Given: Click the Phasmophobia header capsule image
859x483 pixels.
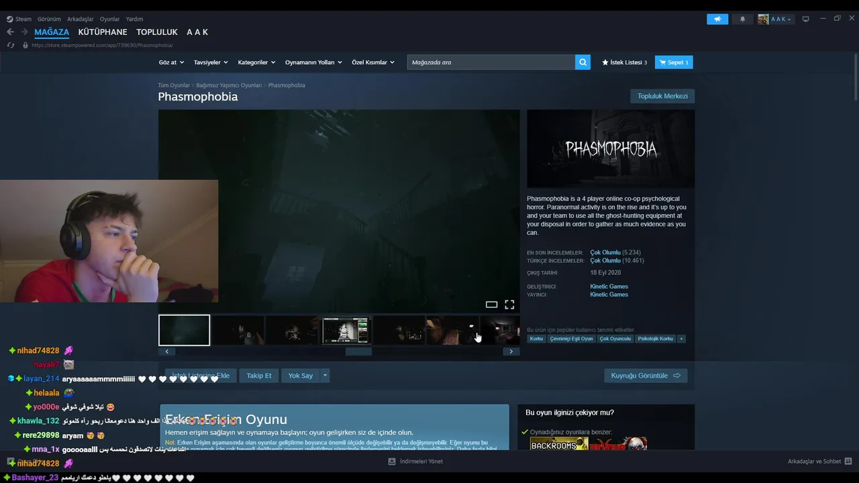Looking at the screenshot, I should click(611, 148).
